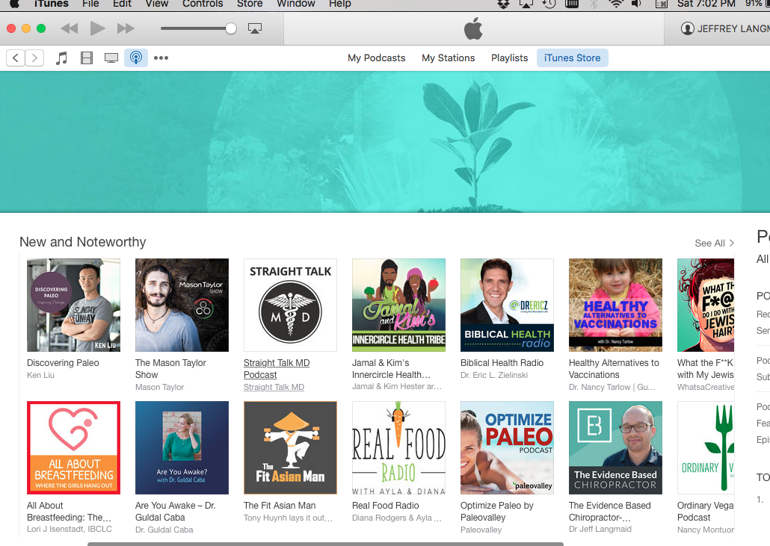Open the Playlists tab
Screen dimensions: 770x546
click(509, 58)
